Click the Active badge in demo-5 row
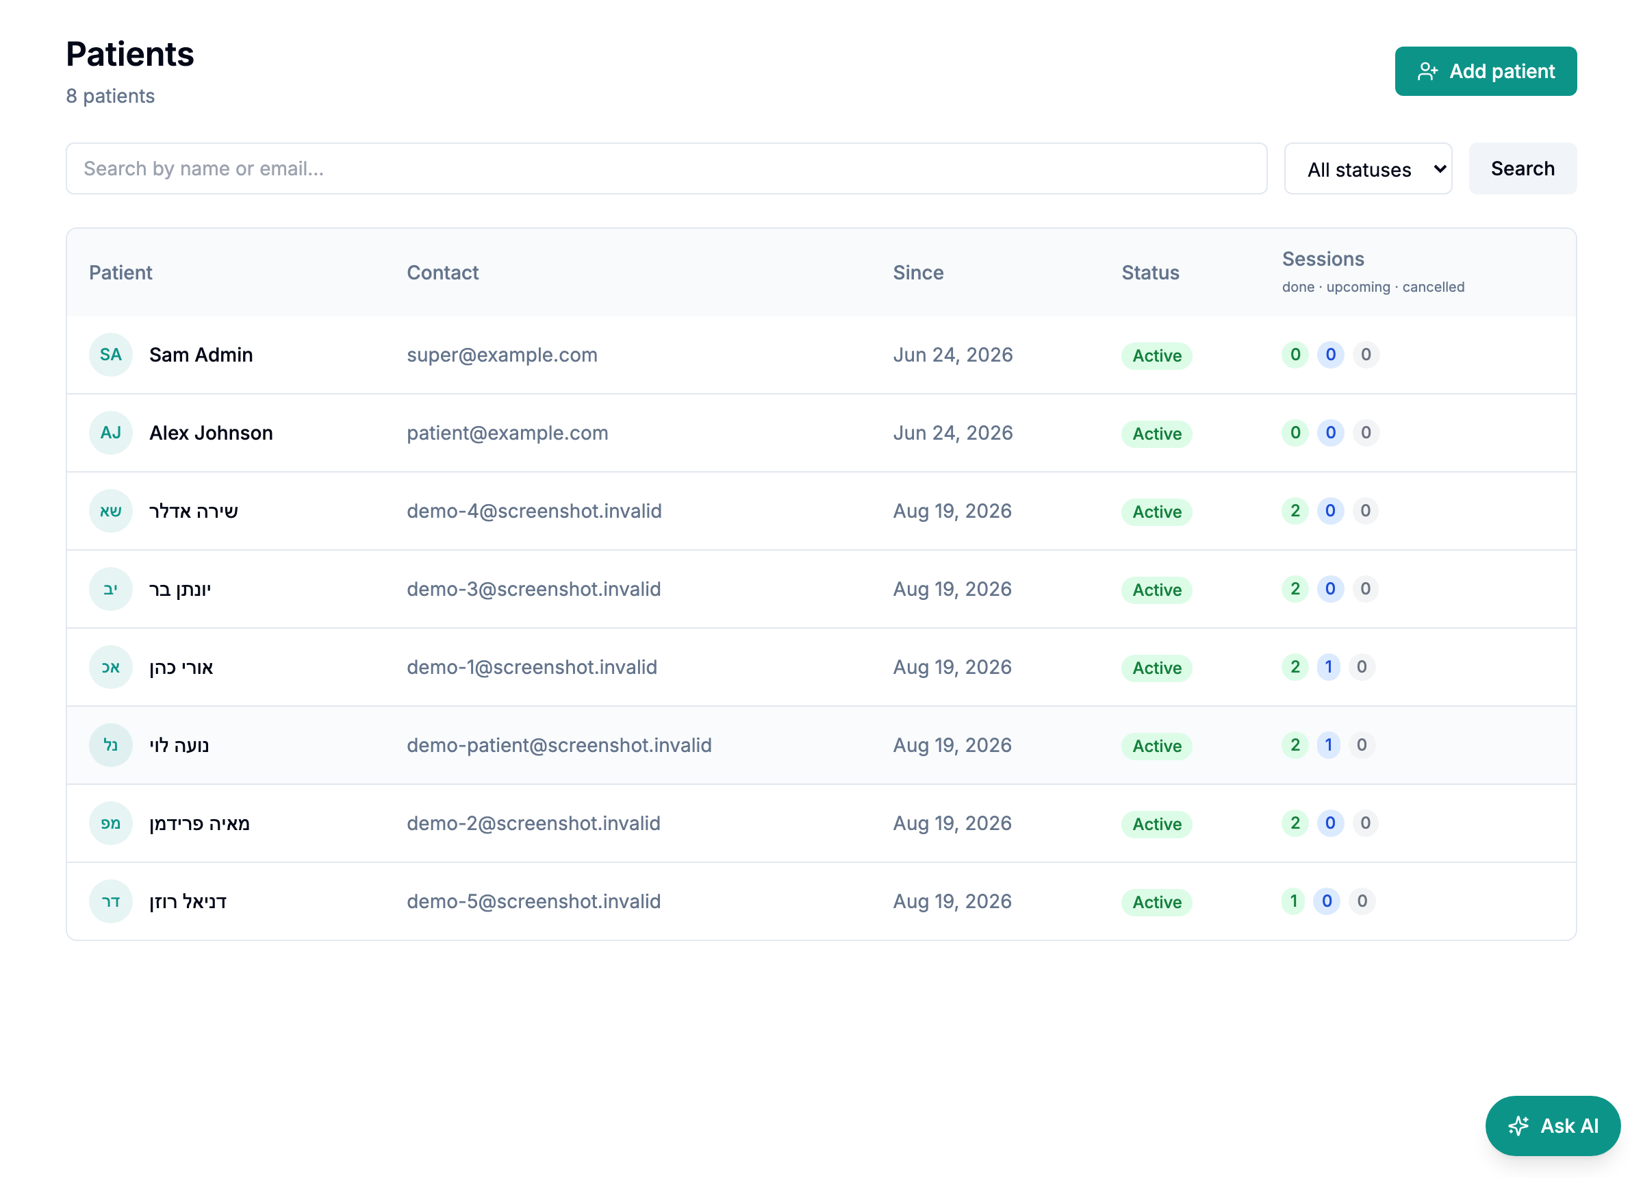Image resolution: width=1643 pixels, height=1178 pixels. pos(1156,902)
